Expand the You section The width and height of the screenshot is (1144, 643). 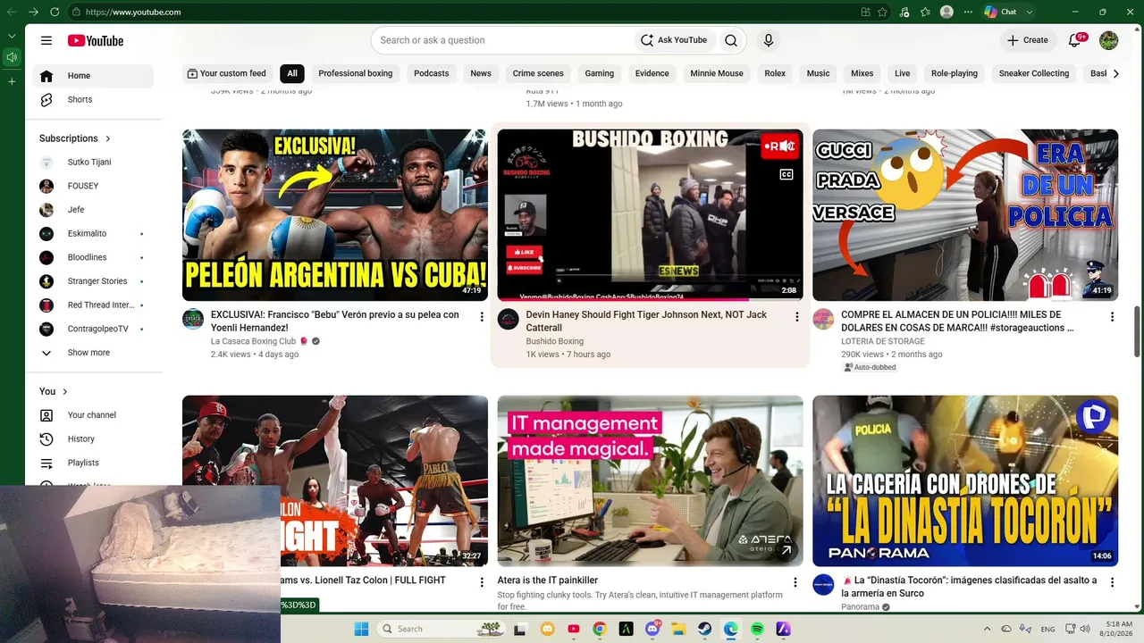(x=54, y=391)
